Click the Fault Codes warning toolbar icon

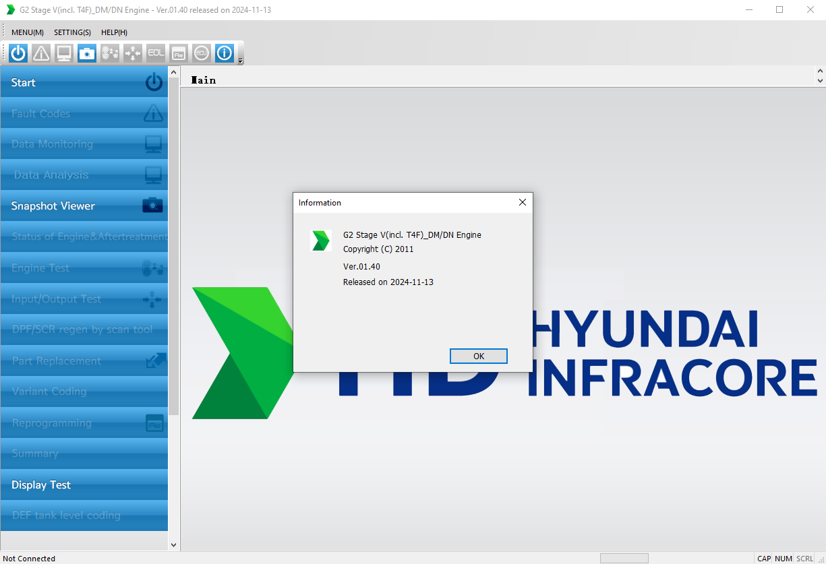pyautogui.click(x=41, y=53)
